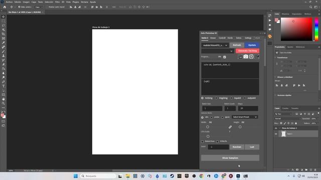
Task: Click the edit note icon in plugin panel
Action: pyautogui.click(x=257, y=56)
